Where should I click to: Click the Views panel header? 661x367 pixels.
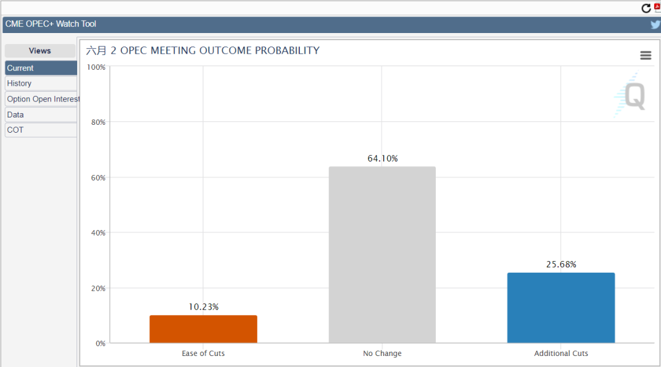(x=40, y=51)
